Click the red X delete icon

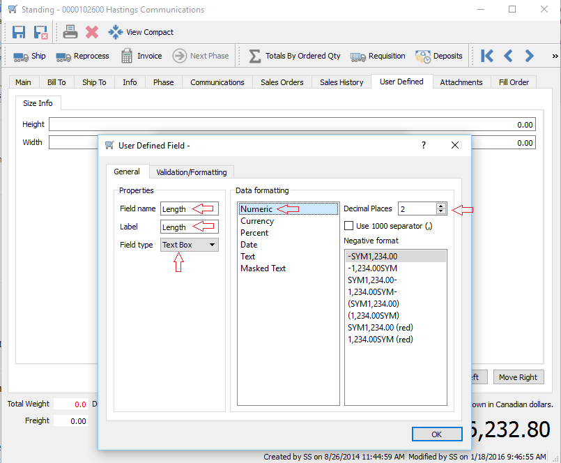92,32
